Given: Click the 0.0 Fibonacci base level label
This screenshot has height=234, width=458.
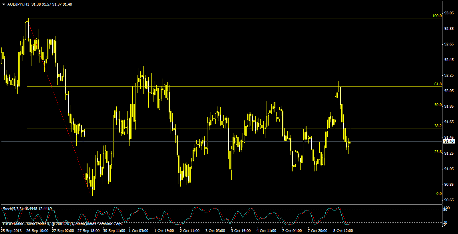Looking at the screenshot, I should [x=438, y=194].
